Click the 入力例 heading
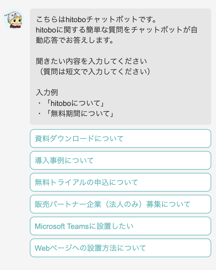Viewport: 216px width, 270px height. tap(47, 93)
